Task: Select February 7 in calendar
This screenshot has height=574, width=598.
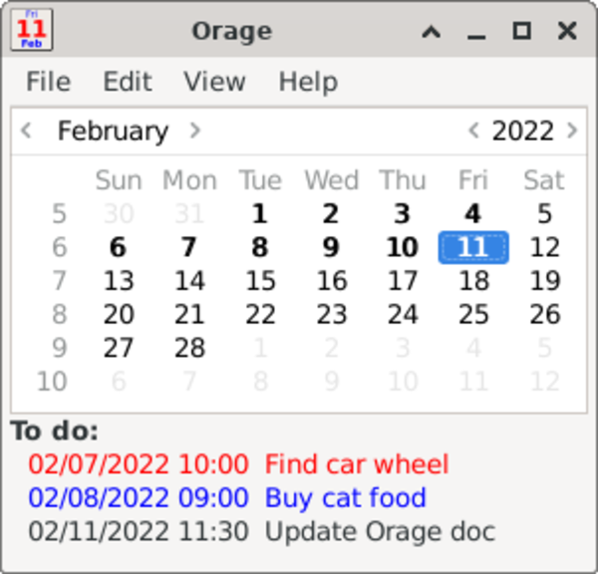Action: point(189,247)
